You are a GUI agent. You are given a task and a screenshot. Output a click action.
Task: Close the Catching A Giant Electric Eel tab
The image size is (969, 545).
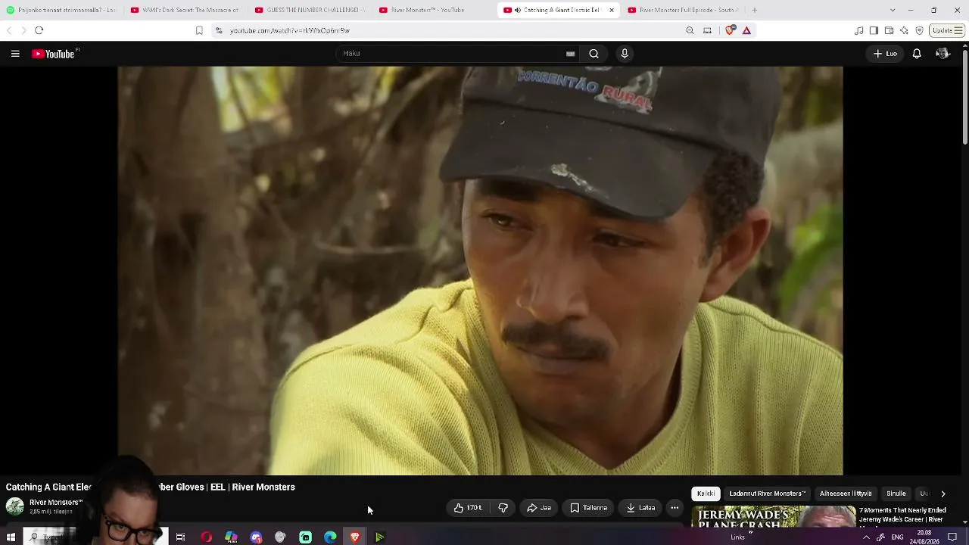[612, 10]
